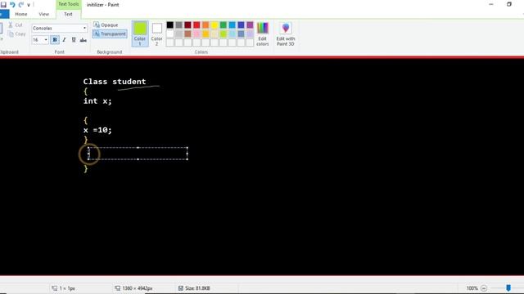Set text background to Transparent

(x=110, y=33)
